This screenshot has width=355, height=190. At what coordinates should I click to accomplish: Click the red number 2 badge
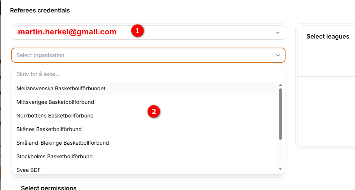click(153, 111)
